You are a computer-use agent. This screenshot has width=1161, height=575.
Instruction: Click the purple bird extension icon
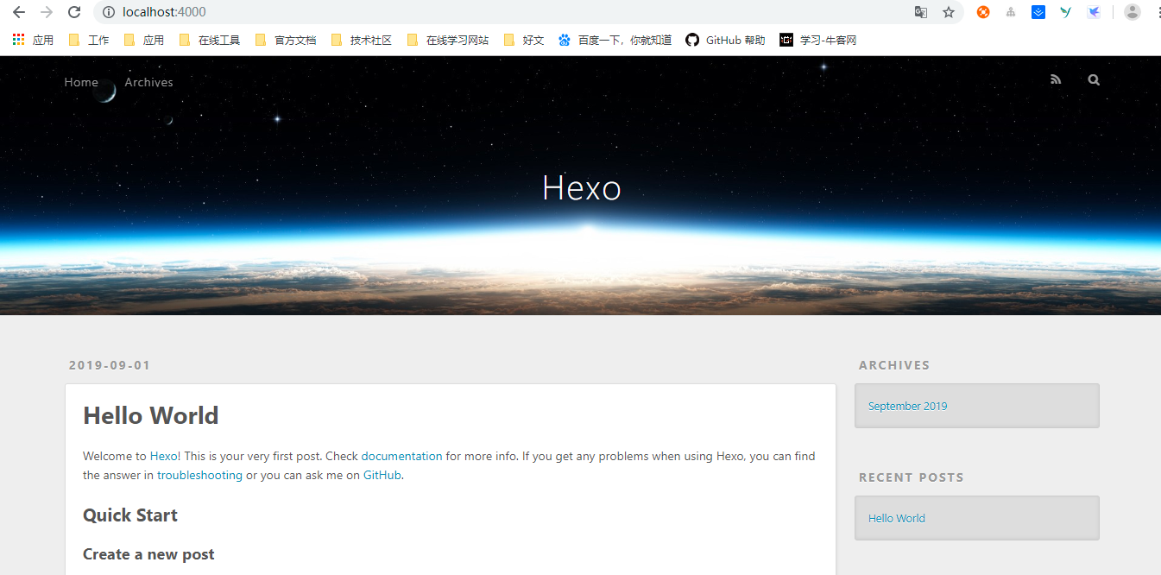(1094, 12)
